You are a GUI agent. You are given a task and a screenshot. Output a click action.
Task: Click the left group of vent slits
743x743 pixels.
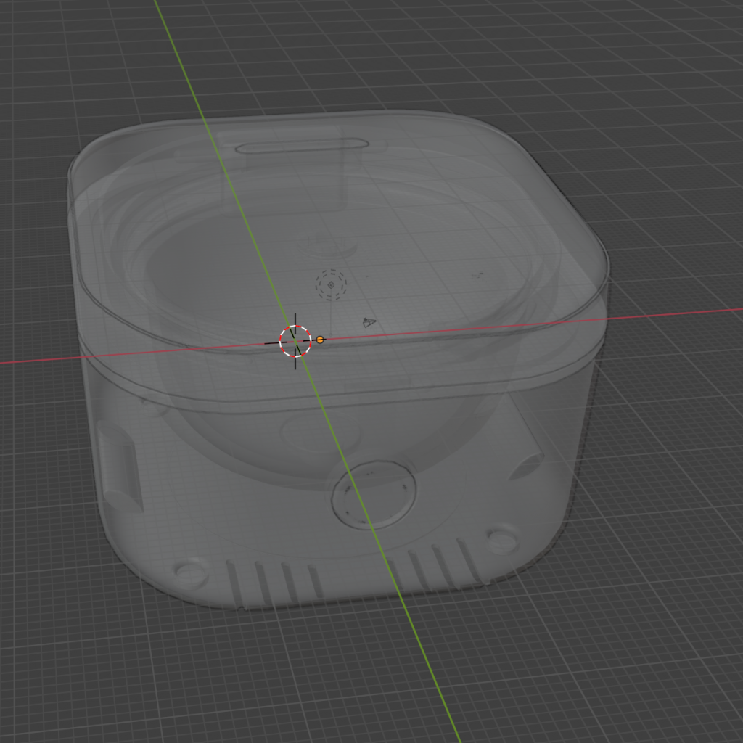tap(274, 582)
